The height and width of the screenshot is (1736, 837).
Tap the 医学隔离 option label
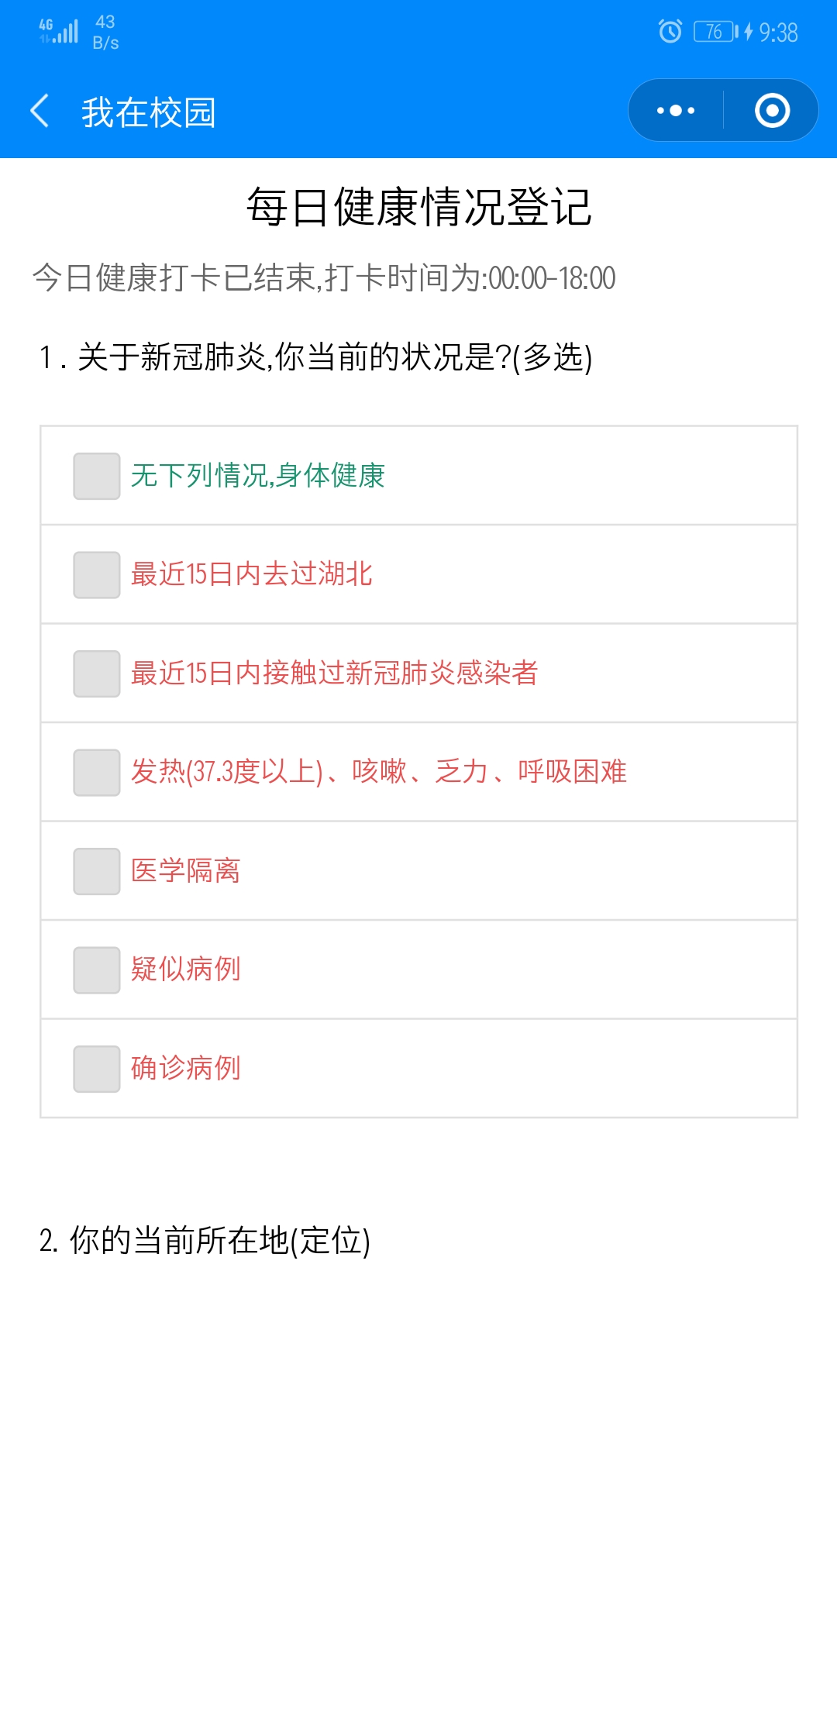click(186, 871)
